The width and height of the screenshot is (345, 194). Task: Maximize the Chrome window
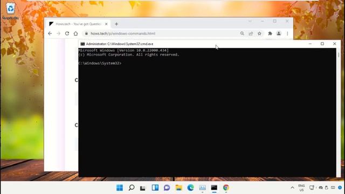click(x=274, y=21)
